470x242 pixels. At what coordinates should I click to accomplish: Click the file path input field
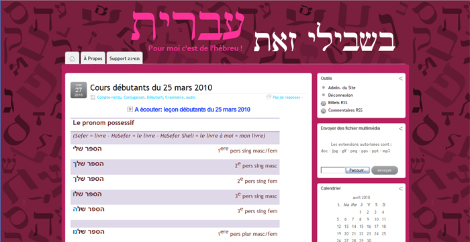pos(333,170)
